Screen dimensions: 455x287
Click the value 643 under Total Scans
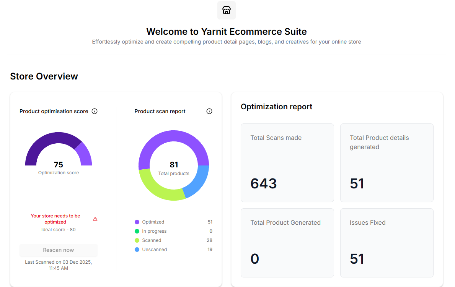(264, 183)
